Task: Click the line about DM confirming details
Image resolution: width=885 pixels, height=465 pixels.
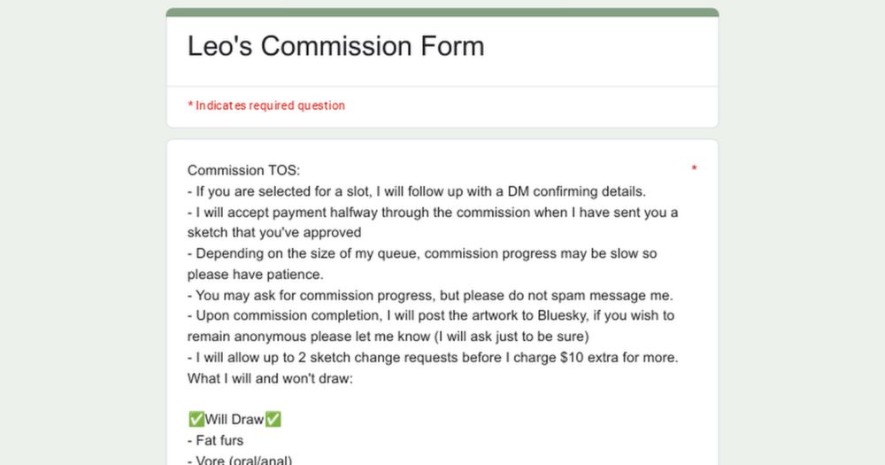Action: tap(417, 191)
